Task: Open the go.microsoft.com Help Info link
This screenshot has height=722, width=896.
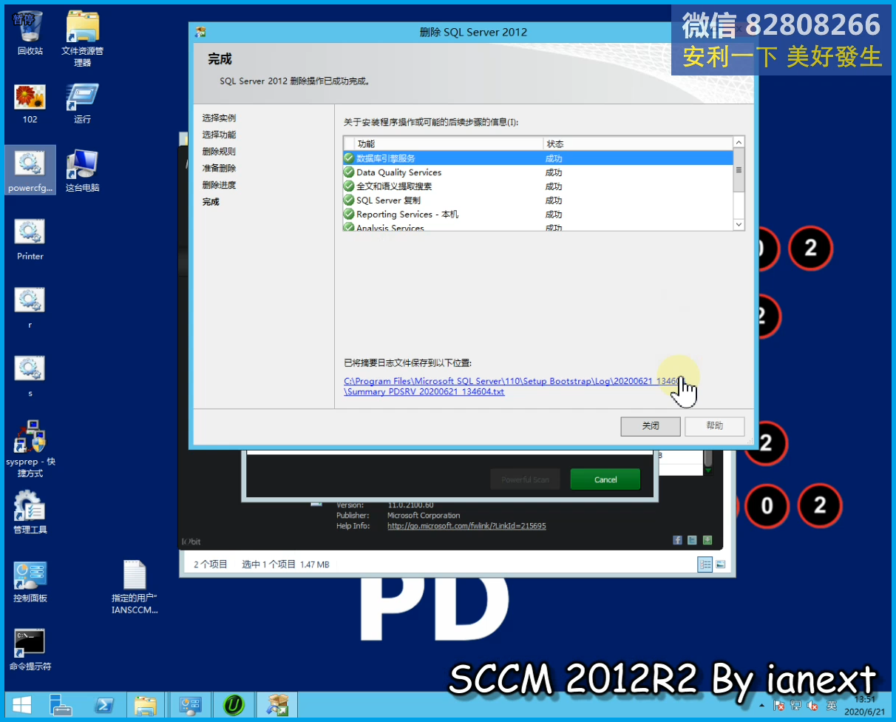Action: 466,526
